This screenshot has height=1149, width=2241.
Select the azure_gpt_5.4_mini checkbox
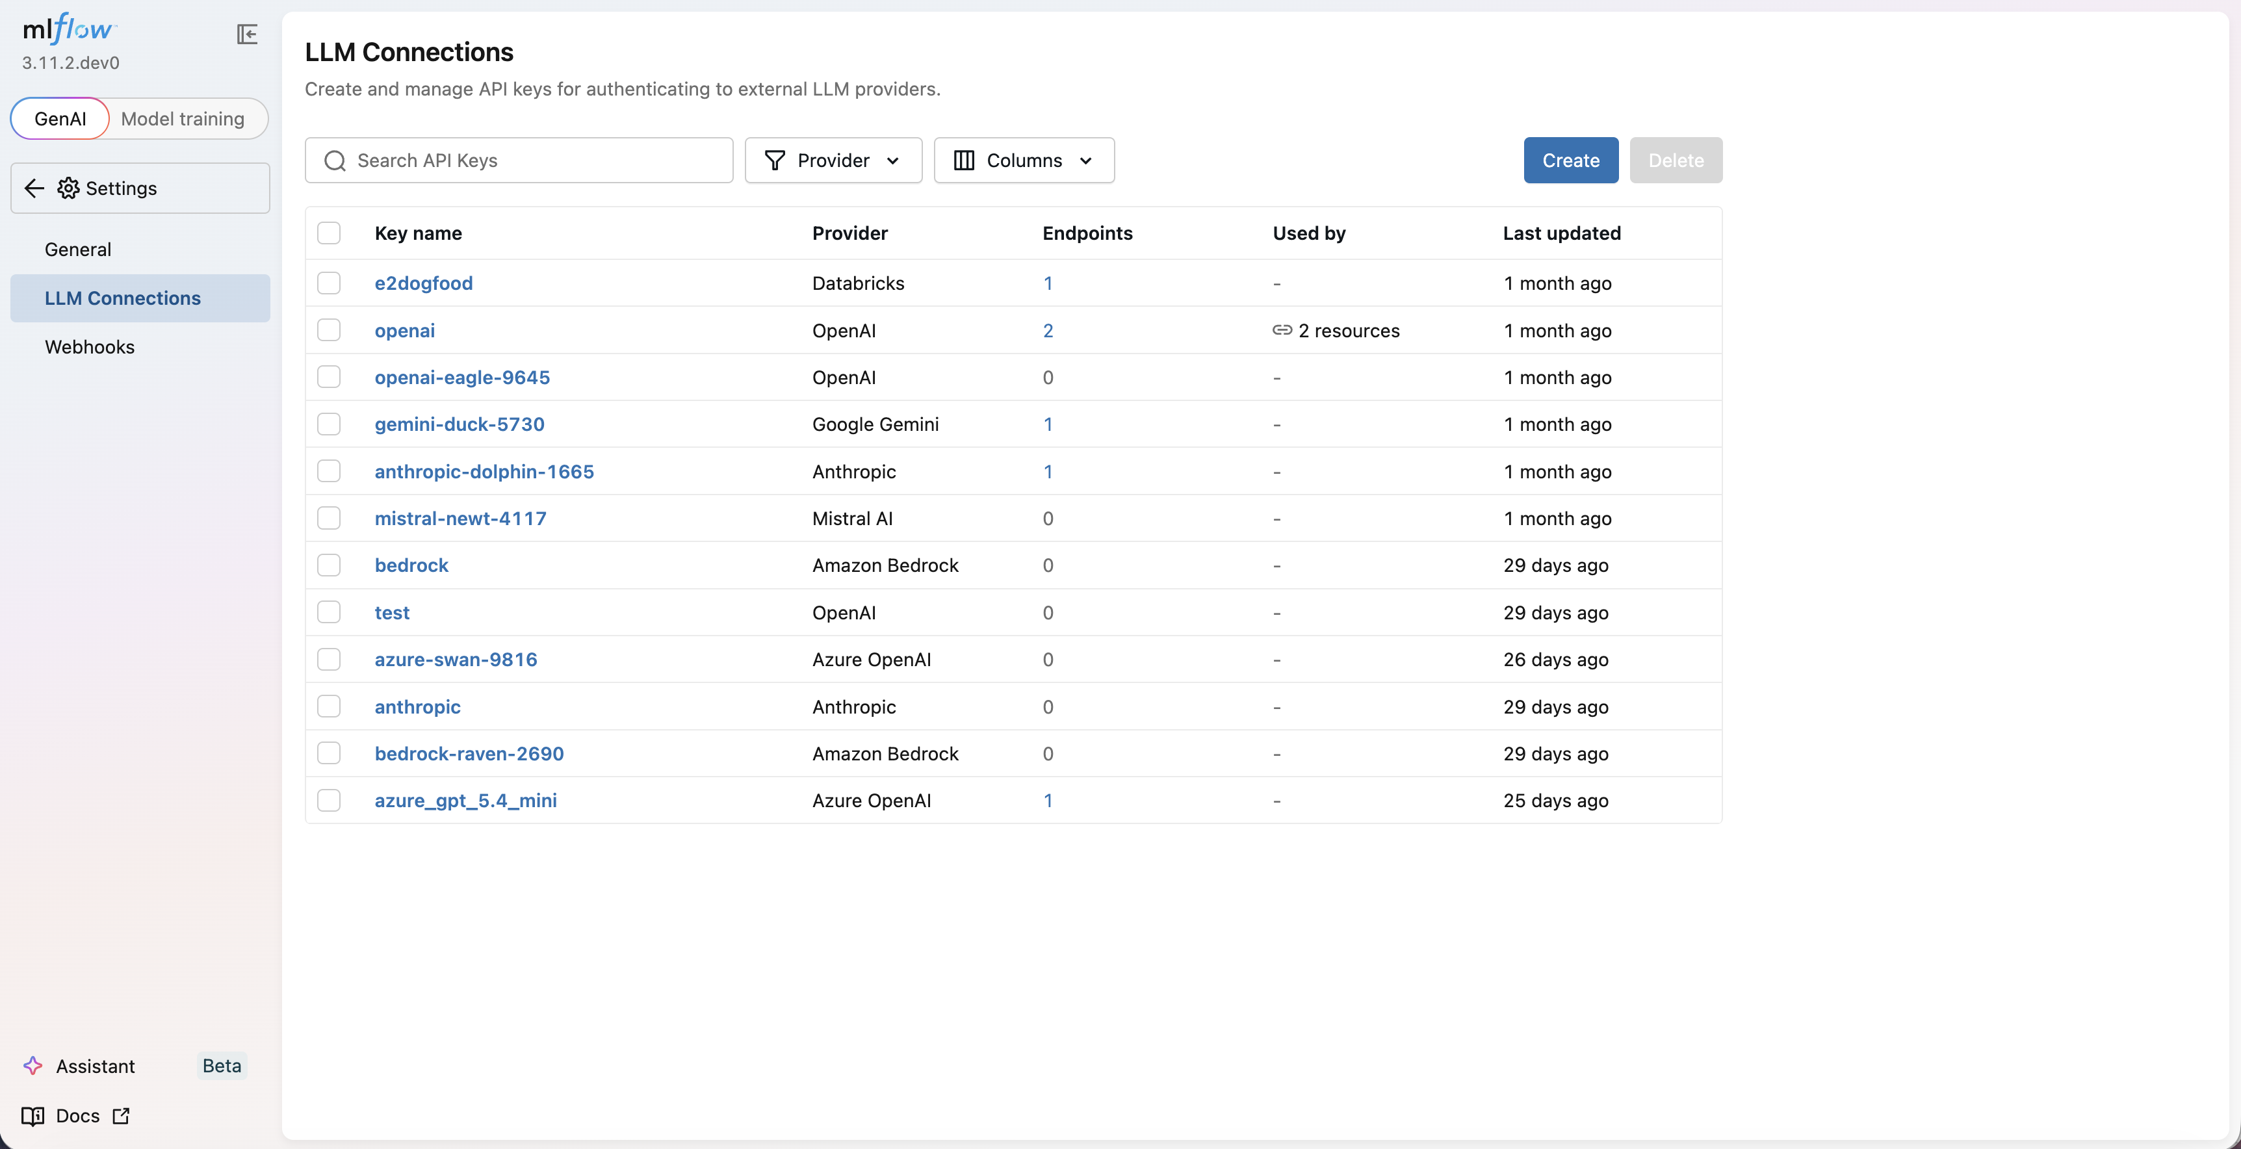click(329, 800)
